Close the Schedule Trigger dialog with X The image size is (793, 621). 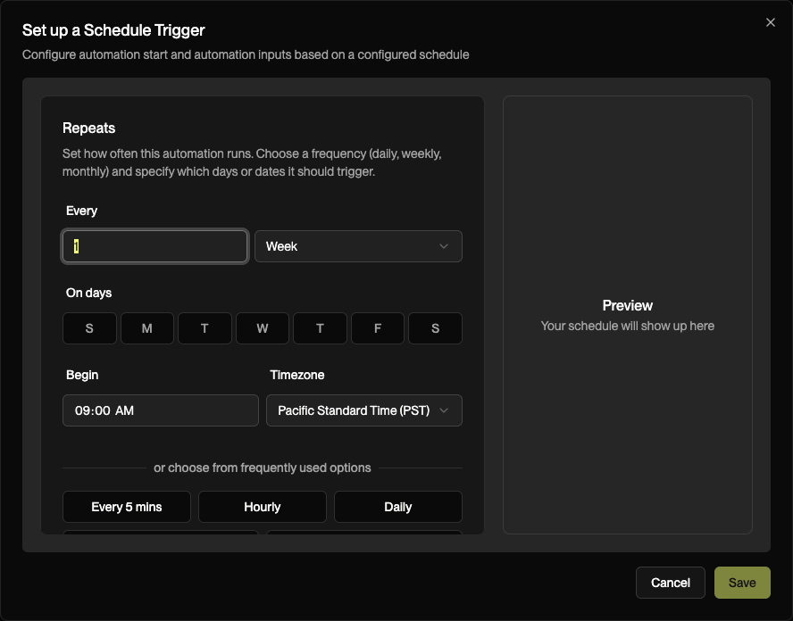[x=771, y=23]
